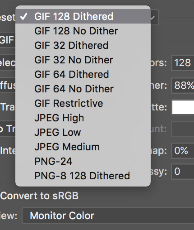Pick GIF 32 No Dither preset

tap(83, 60)
